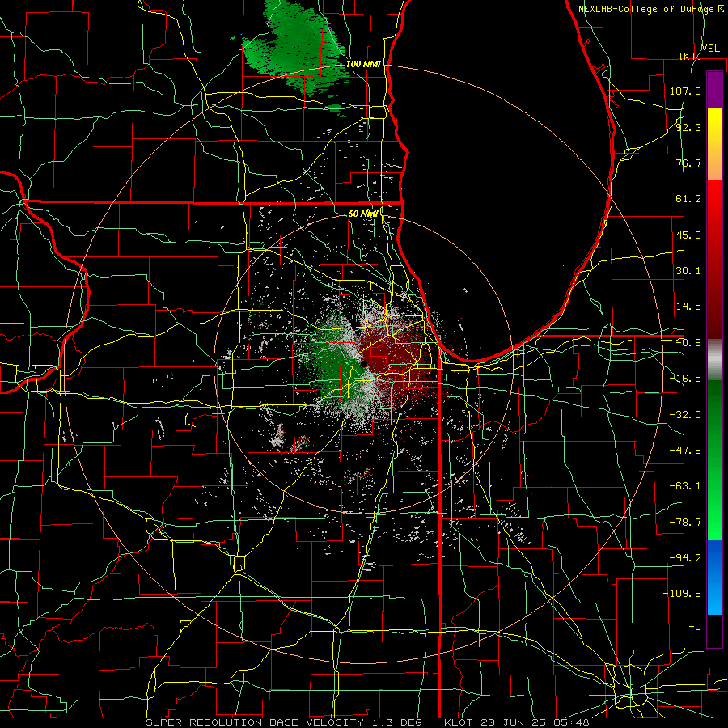728x728 pixels.
Task: Click the TH label on the legend
Action: coord(695,630)
